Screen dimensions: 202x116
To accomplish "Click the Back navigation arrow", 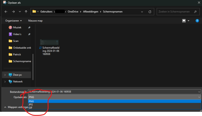I will (6, 12).
